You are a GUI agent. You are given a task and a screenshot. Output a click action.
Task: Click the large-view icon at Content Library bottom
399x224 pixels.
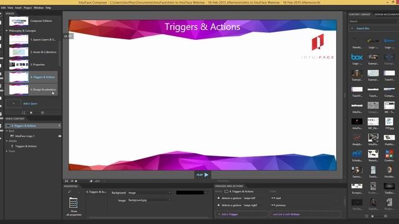(385, 217)
